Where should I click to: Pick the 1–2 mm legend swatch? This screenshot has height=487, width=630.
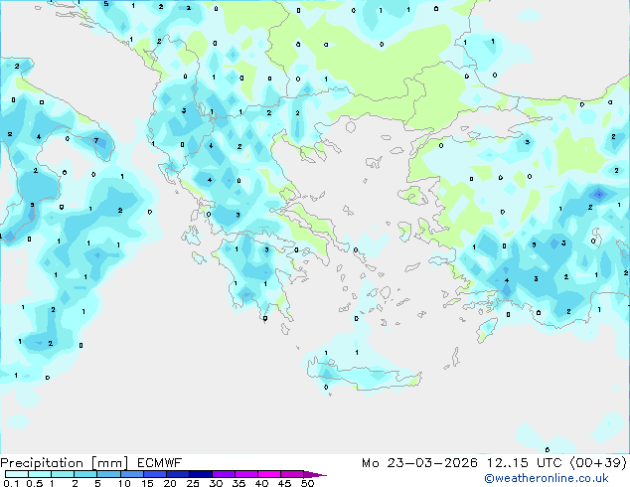[63, 474]
